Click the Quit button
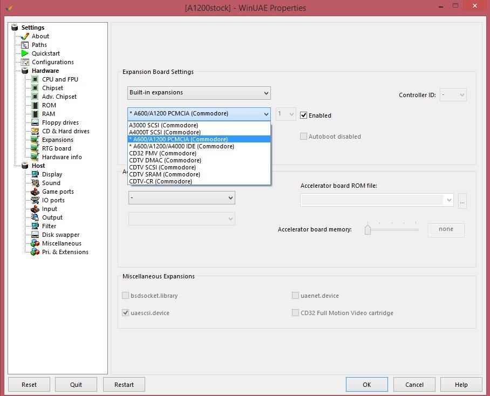 coord(76,385)
